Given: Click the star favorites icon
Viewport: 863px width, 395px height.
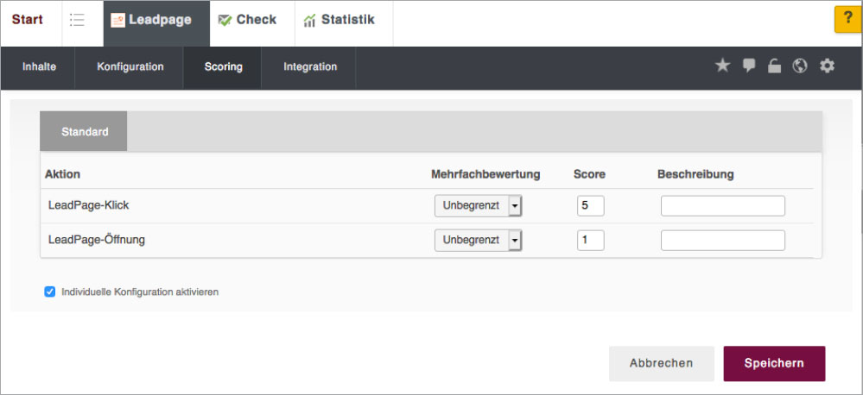Looking at the screenshot, I should pyautogui.click(x=722, y=66).
